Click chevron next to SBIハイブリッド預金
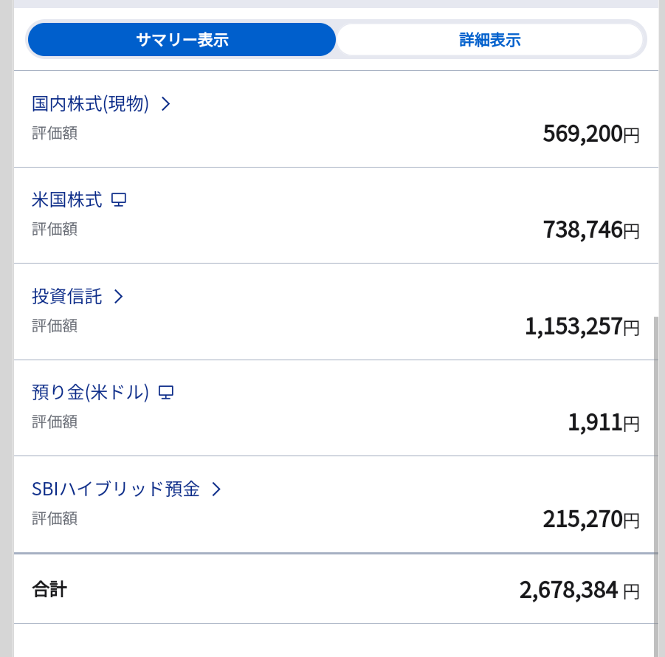 (x=216, y=489)
